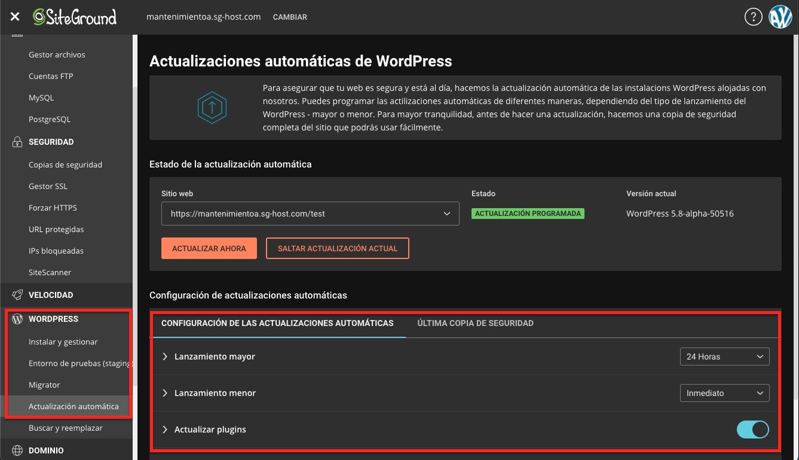Disable the Actualizar plugins toggle

[752, 429]
